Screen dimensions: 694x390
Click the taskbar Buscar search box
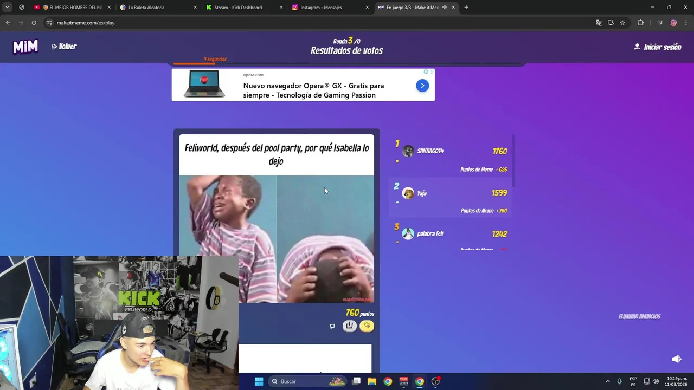point(308,381)
